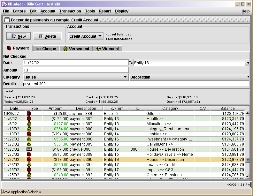Switch to the Versement tab

[x=76, y=49]
